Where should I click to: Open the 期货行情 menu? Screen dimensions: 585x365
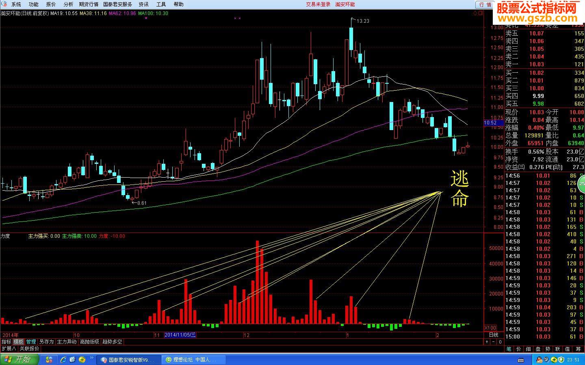point(89,4)
